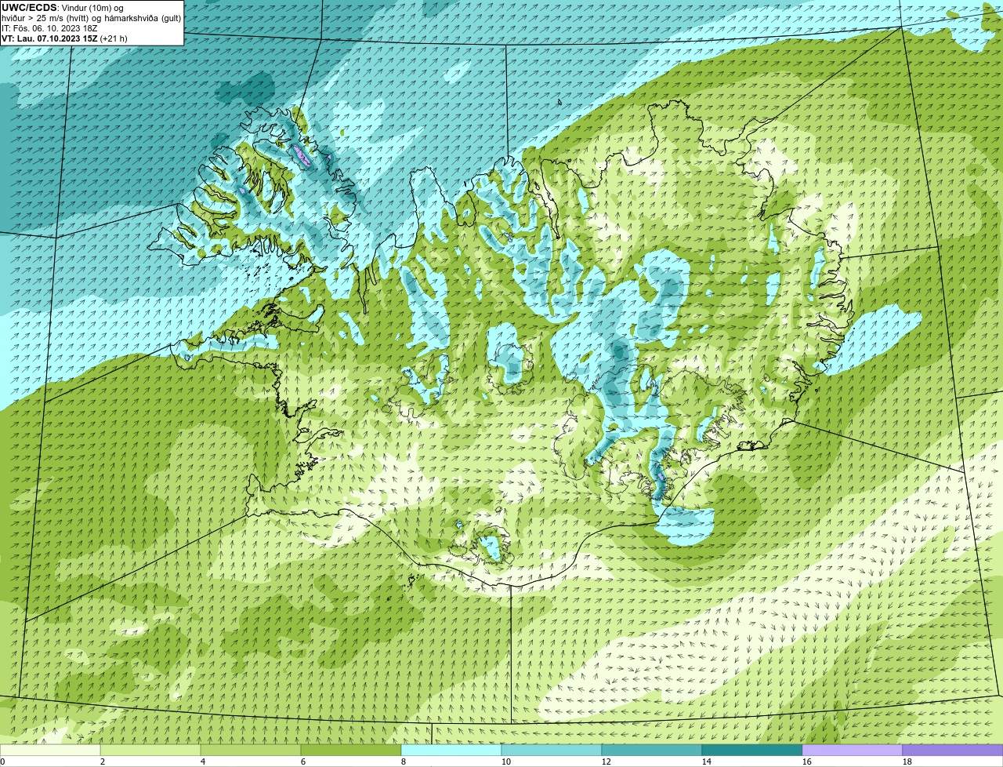Image resolution: width=1003 pixels, height=767 pixels.
Task: Click the 0–2 m/s pale cream legend swatch
Action: pyautogui.click(x=50, y=751)
